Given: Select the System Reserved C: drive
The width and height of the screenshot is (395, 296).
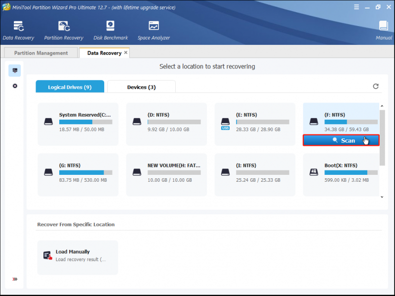Looking at the screenshot, I should tap(78, 124).
